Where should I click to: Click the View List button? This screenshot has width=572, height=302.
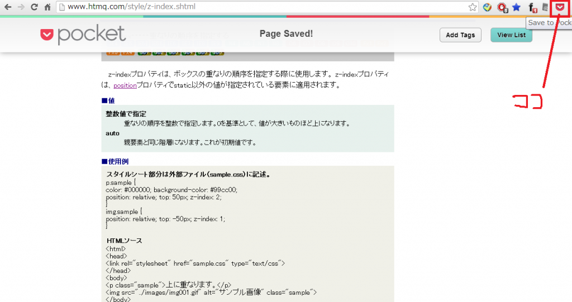tap(511, 35)
